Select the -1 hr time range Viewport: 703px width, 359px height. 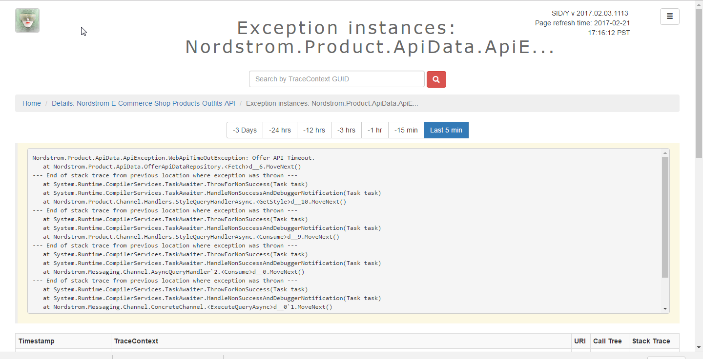tap(375, 130)
